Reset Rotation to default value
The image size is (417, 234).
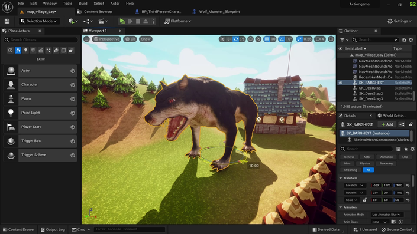coord(408,193)
